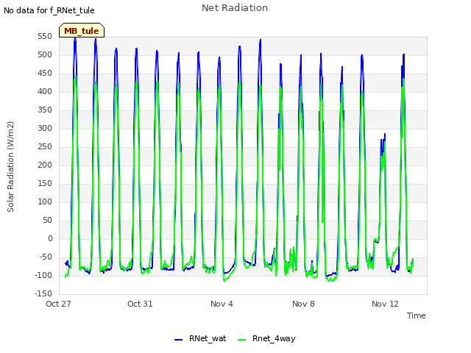This screenshot has height=353, width=471.
Task: Click the -150 y-axis tick label
Action: 43,293
